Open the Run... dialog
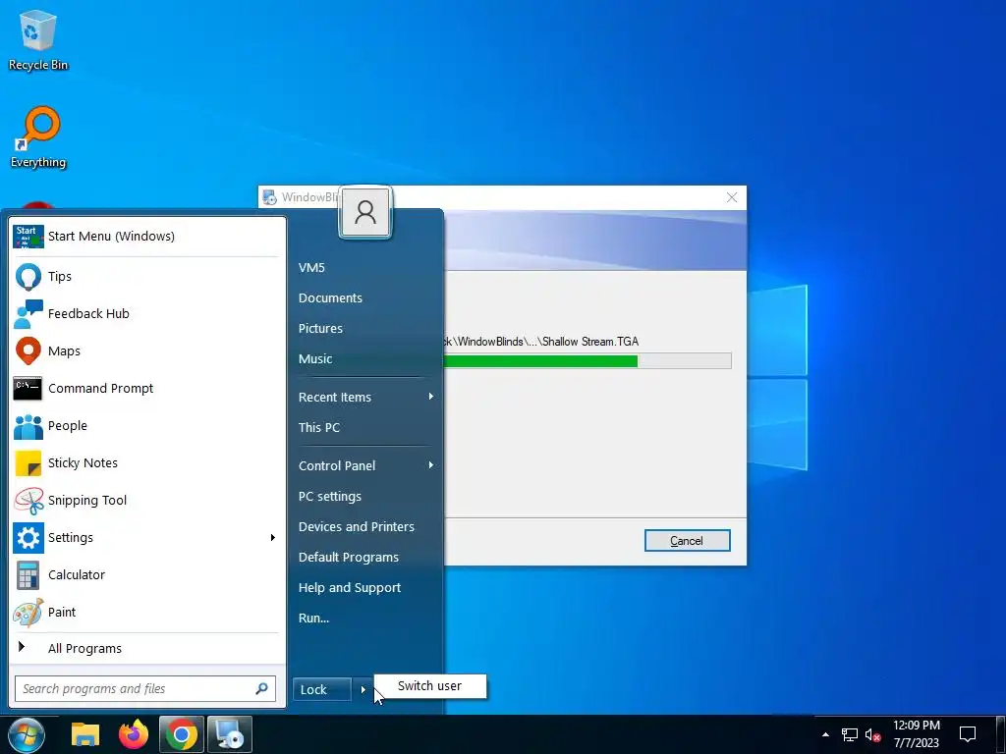Screen dimensions: 1006x754 313,619
